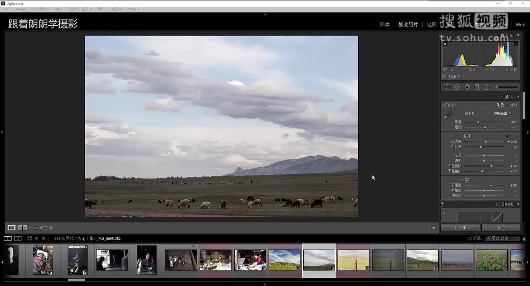This screenshot has height=286, width=530.
Task: Open the 文件 menu
Action: pyautogui.click(x=7, y=9)
